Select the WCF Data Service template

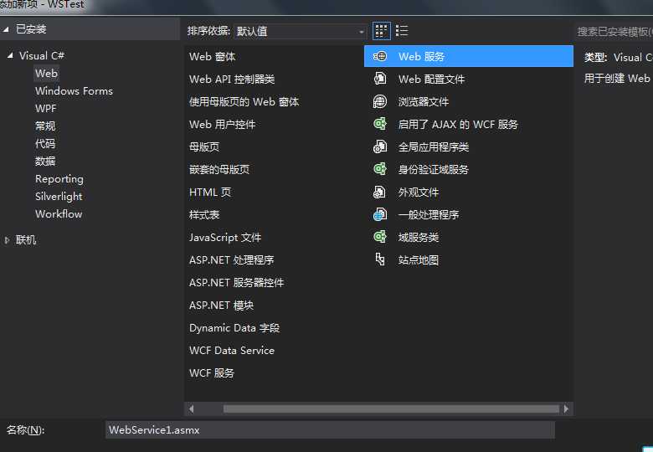click(232, 351)
